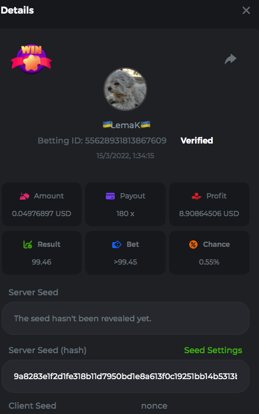The image size is (259, 414).
Task: Click the 180 x payout value
Action: pyautogui.click(x=125, y=213)
